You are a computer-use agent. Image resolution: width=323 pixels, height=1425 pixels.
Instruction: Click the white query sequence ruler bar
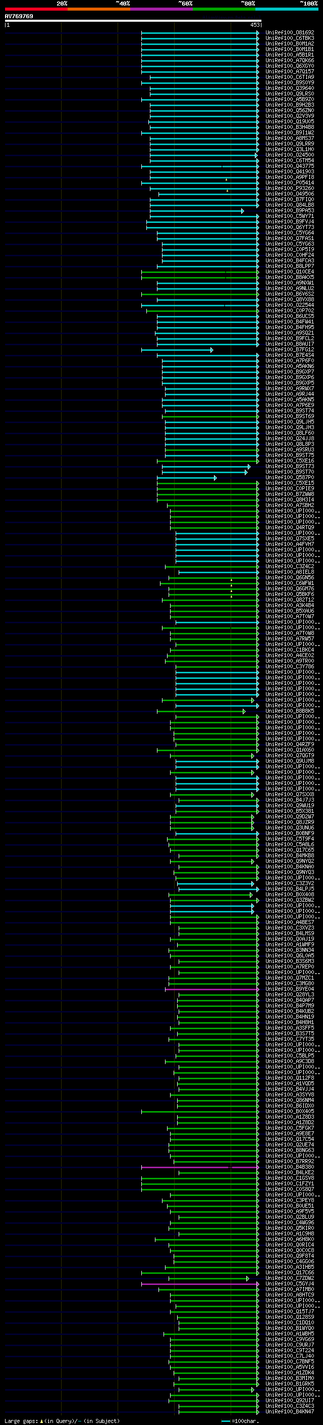[133, 20]
